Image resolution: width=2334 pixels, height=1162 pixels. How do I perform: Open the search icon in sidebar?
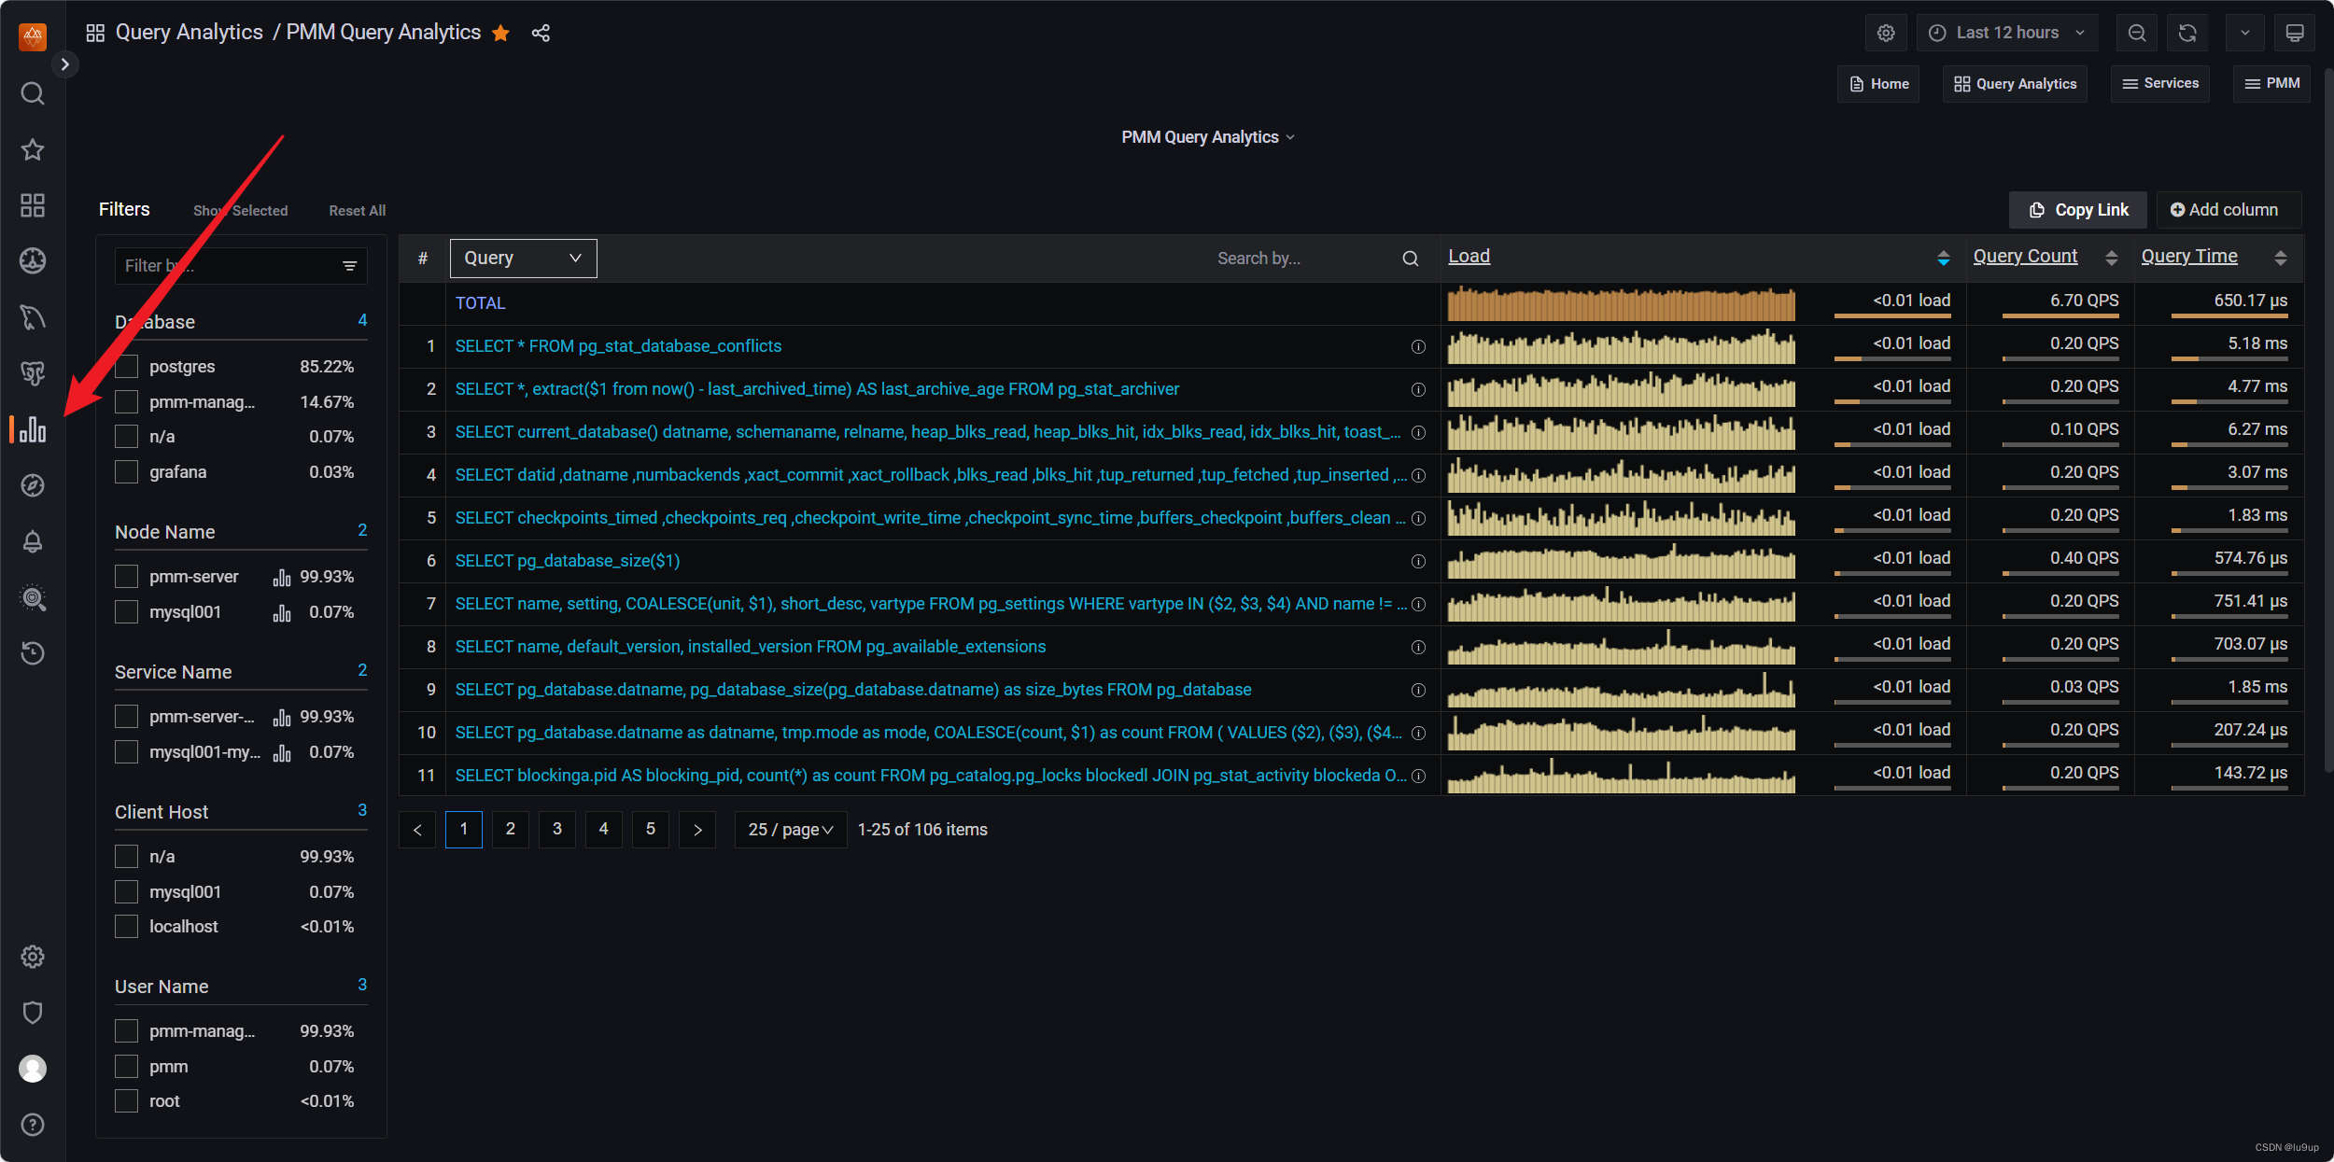click(33, 93)
